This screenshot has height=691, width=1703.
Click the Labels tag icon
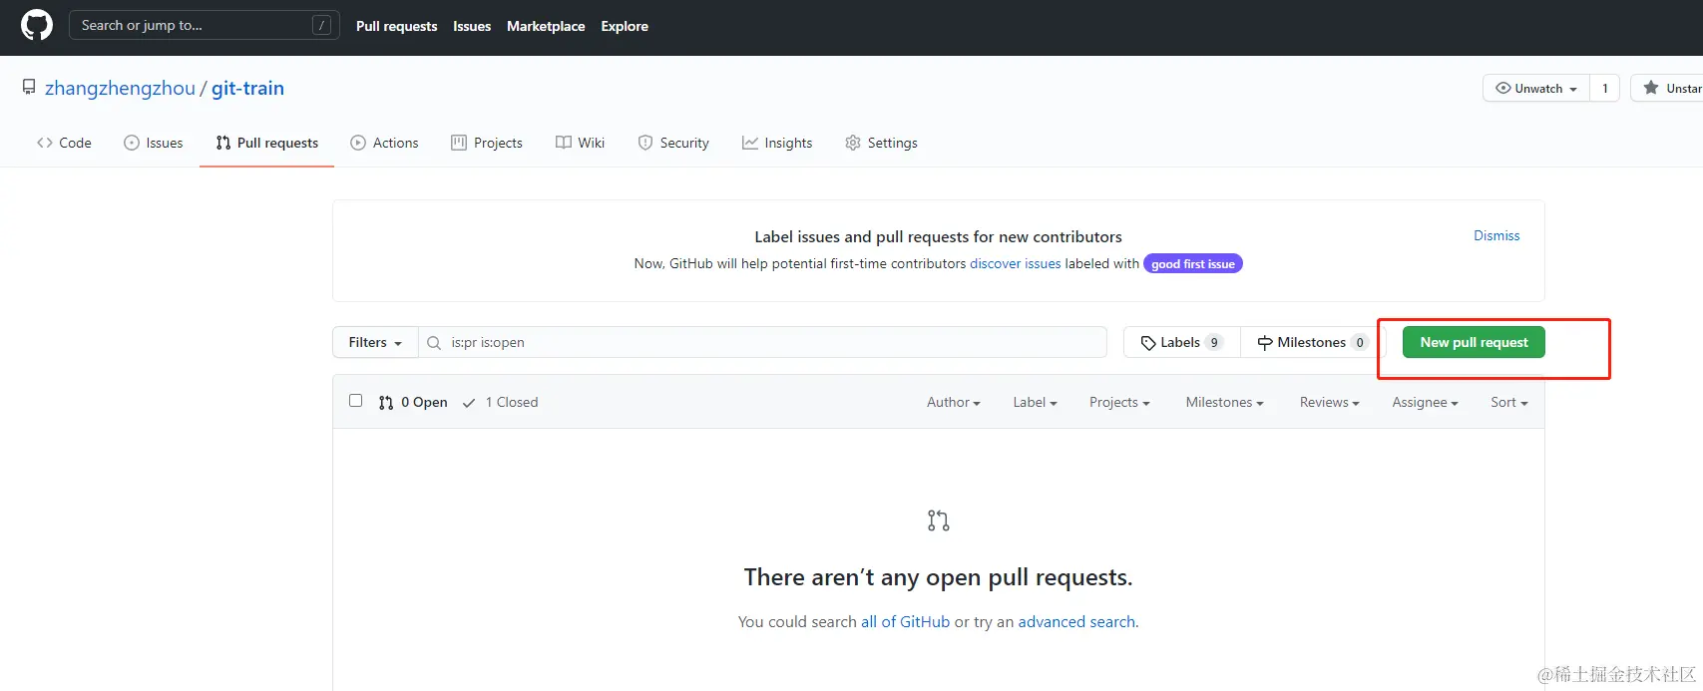coord(1148,343)
